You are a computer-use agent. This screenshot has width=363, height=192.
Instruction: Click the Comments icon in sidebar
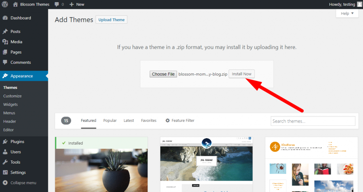click(x=5, y=62)
